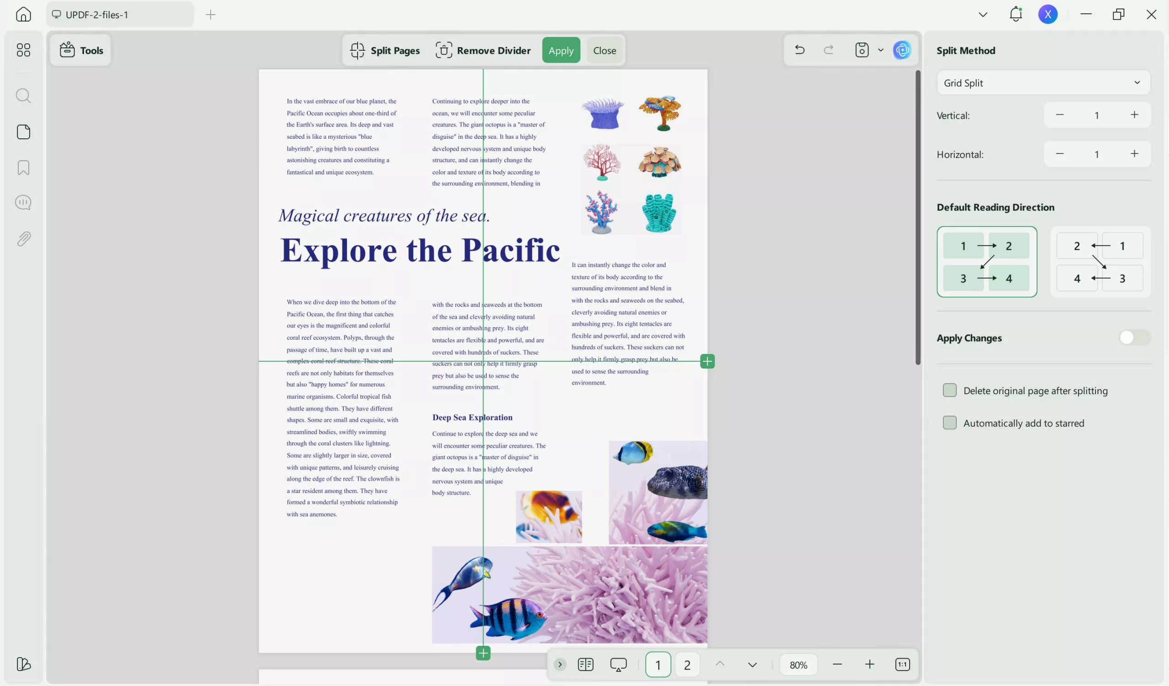Open the Tools panel
1169x686 pixels.
pyautogui.click(x=81, y=50)
